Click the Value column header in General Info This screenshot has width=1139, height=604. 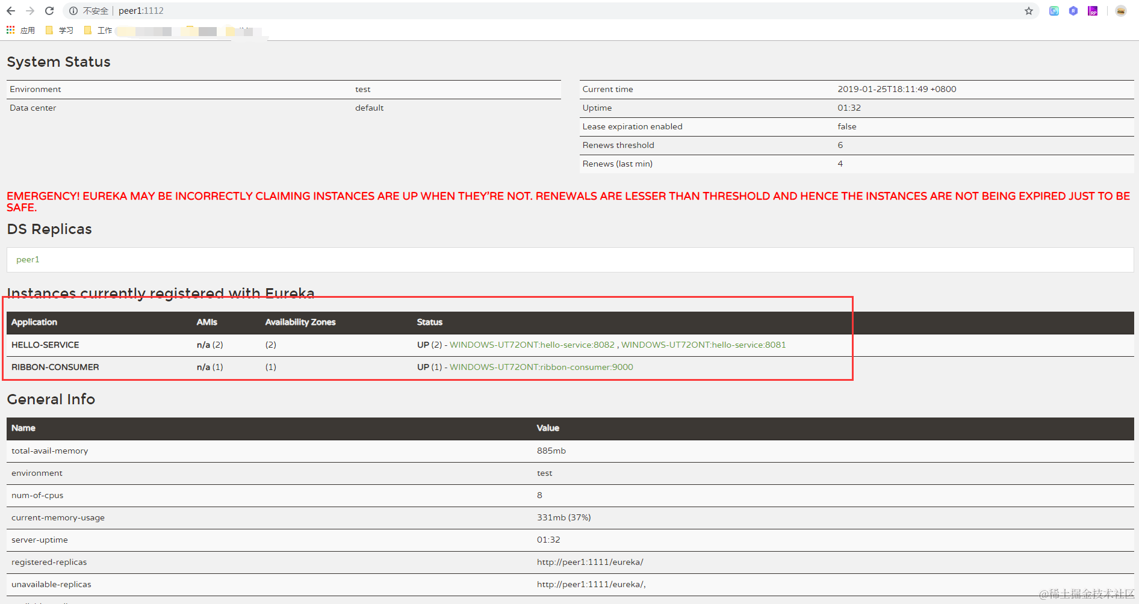[x=548, y=428]
